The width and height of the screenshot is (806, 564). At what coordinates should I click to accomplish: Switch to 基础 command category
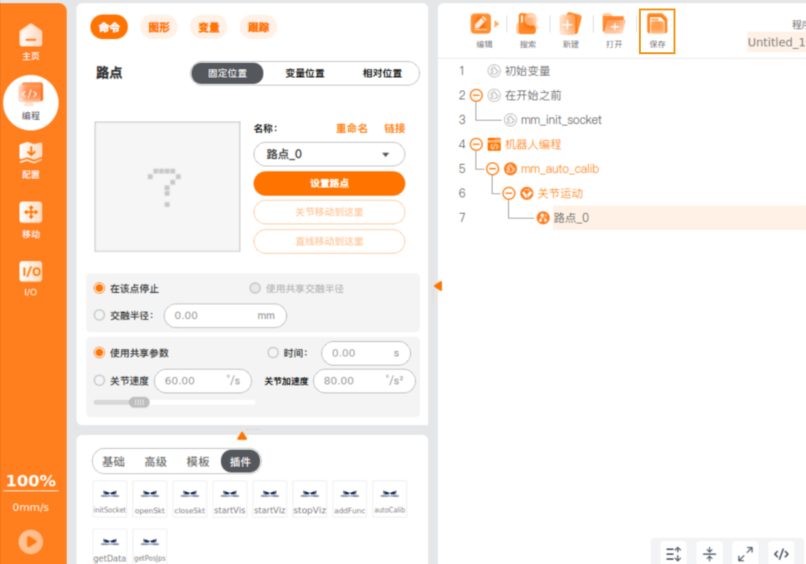(x=114, y=462)
